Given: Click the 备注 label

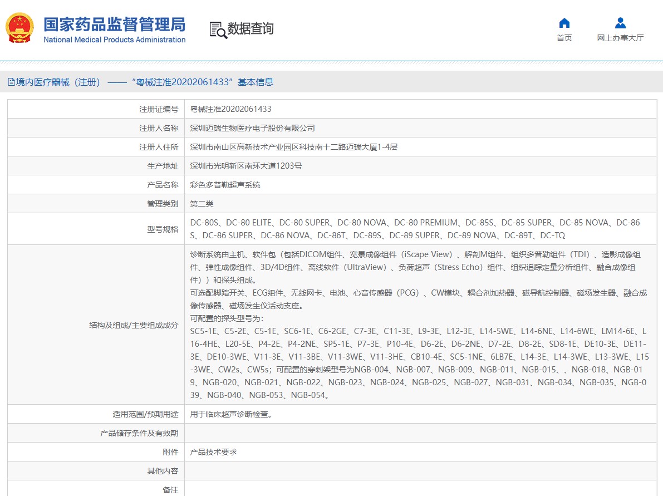Looking at the screenshot, I should (170, 490).
